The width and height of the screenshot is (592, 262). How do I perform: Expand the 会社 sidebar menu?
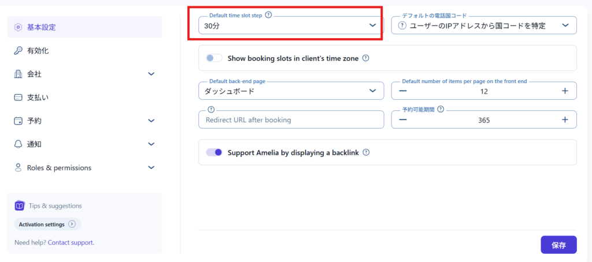point(151,74)
